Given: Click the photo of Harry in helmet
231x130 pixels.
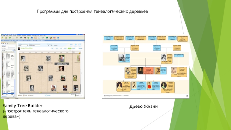Looking at the screenshot, I should coord(63,78).
